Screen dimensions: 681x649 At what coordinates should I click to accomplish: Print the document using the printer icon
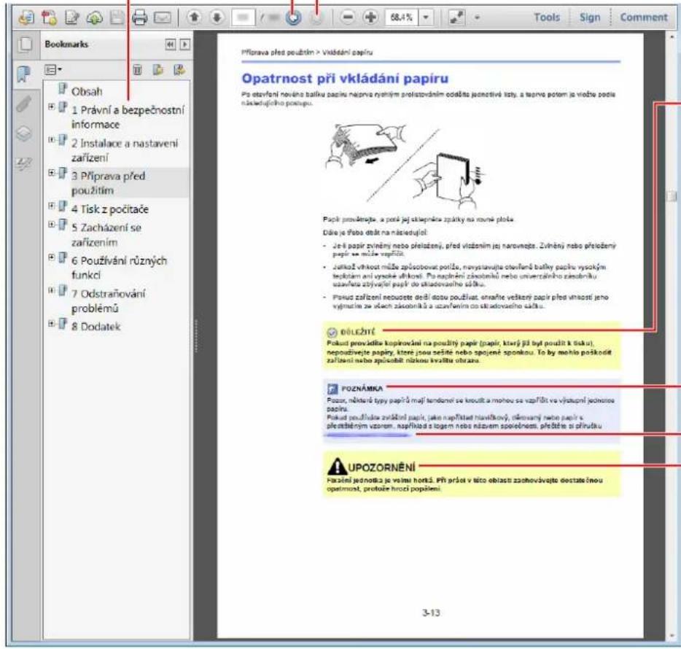pos(139,18)
